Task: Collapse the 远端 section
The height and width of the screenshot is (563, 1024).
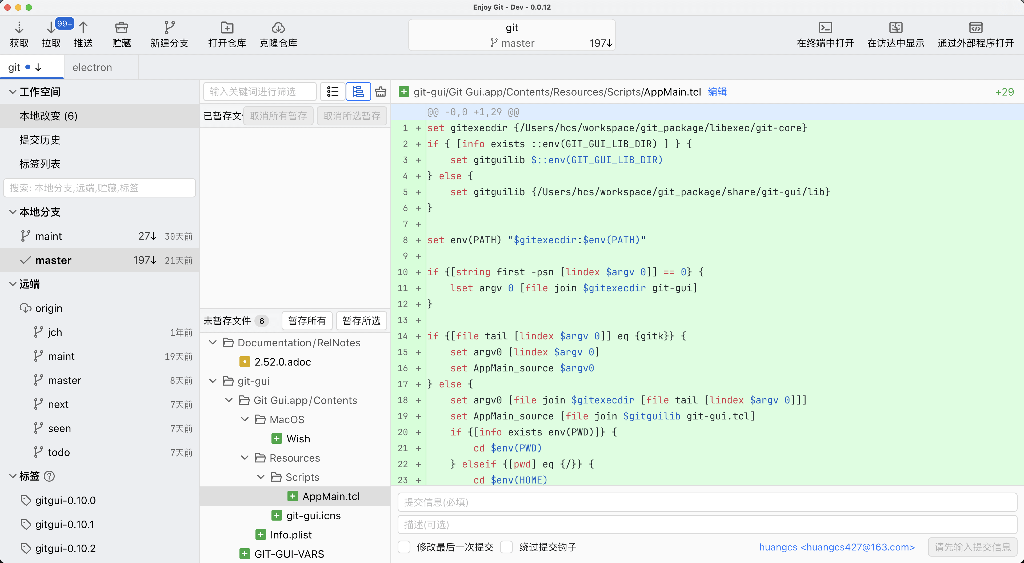Action: [x=13, y=284]
